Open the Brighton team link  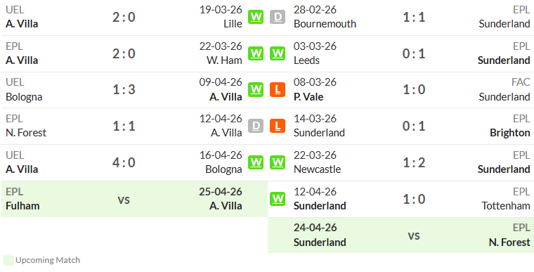[510, 133]
